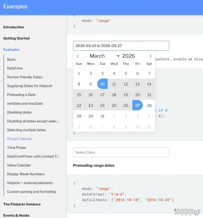The width and height of the screenshot is (203, 218).
Task: Open The Flatpickr Instance section
Action: [x=22, y=204]
